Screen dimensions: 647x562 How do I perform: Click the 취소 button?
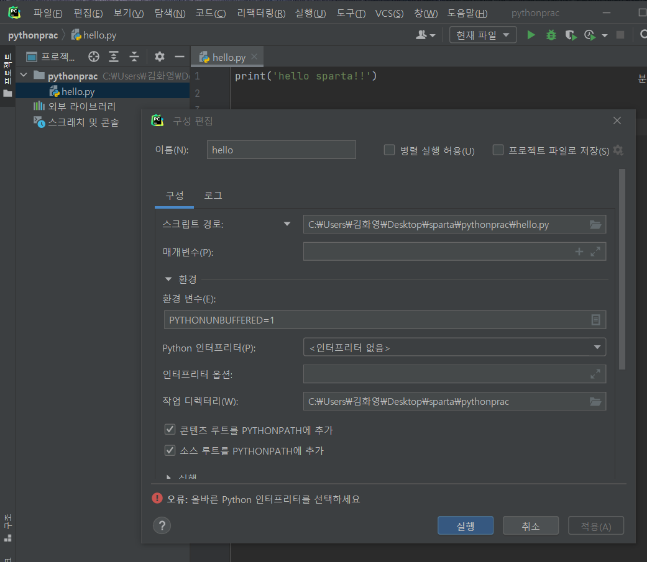[530, 526]
